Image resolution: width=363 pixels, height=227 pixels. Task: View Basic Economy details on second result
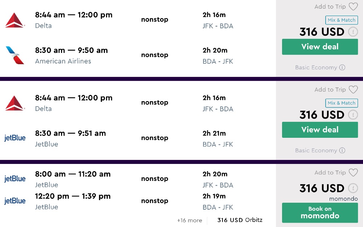(342, 150)
